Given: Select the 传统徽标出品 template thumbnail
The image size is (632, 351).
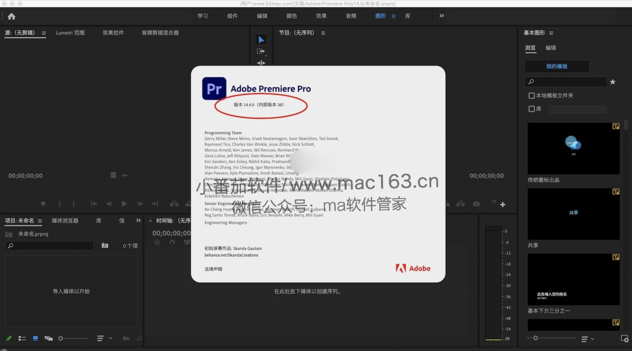Looking at the screenshot, I should click(x=573, y=148).
